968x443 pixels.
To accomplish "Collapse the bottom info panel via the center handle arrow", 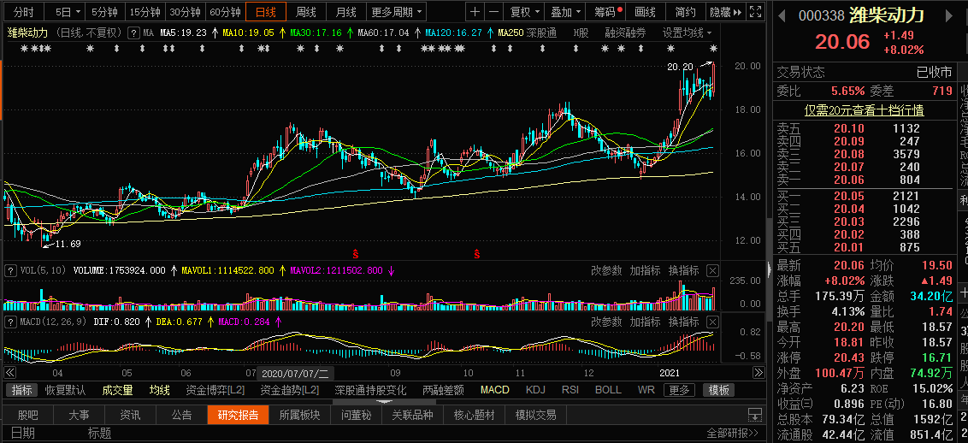I will tap(383, 402).
